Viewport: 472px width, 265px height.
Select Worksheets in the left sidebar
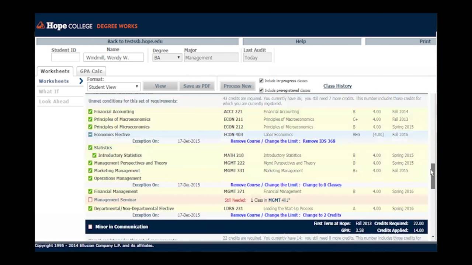tap(54, 81)
